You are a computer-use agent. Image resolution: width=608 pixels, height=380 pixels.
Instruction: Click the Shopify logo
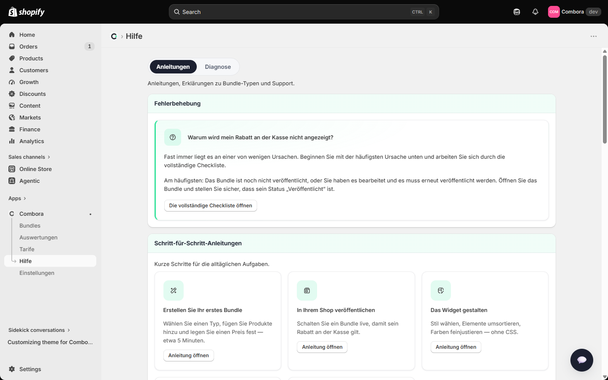point(27,12)
